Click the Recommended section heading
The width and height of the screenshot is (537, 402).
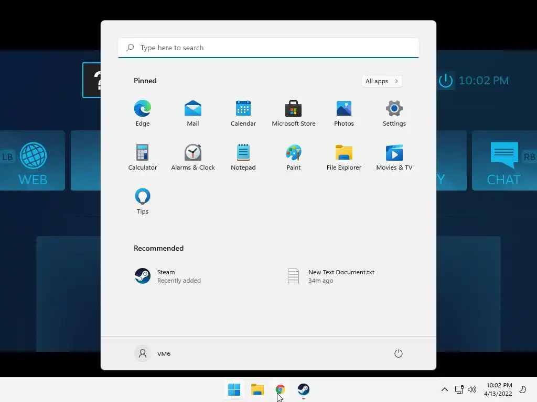pos(158,248)
